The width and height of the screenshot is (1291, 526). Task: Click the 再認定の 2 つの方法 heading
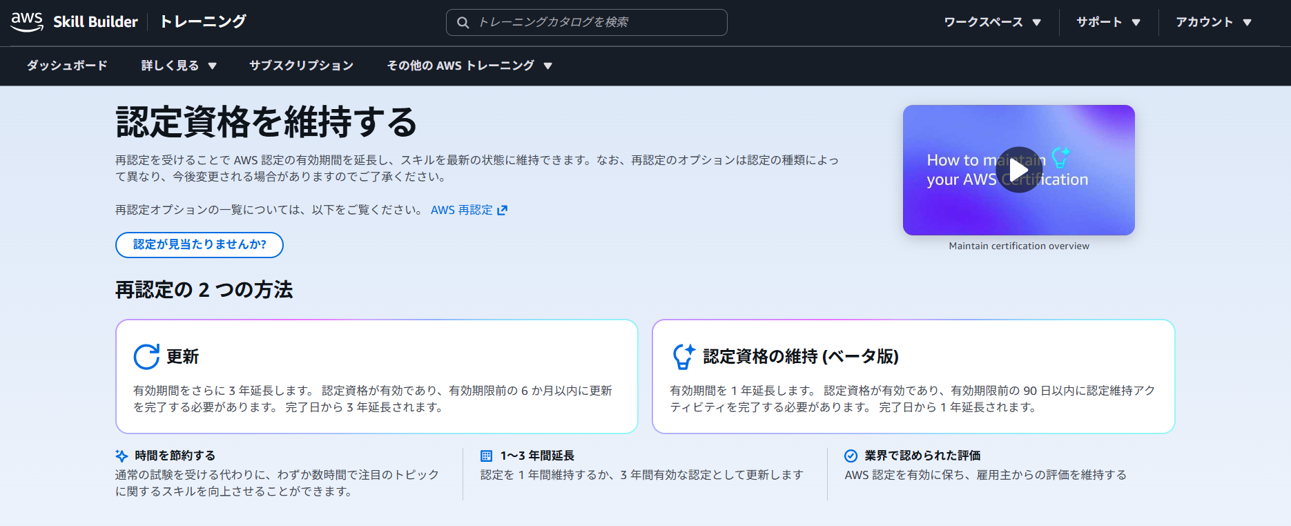204,290
